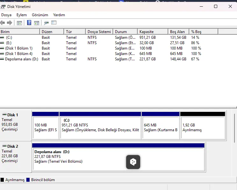Maximize the Disk Yönetimi window
The height and width of the screenshot is (190, 237).
(x=216, y=6)
